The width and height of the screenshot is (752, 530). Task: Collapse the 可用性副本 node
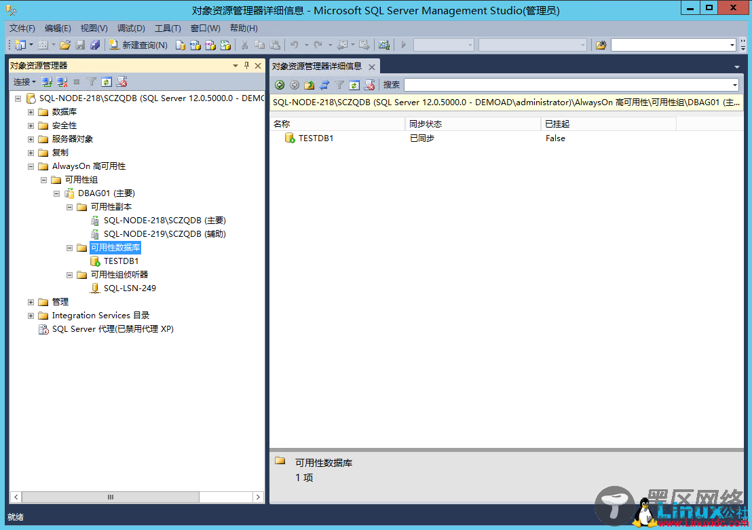(x=69, y=207)
